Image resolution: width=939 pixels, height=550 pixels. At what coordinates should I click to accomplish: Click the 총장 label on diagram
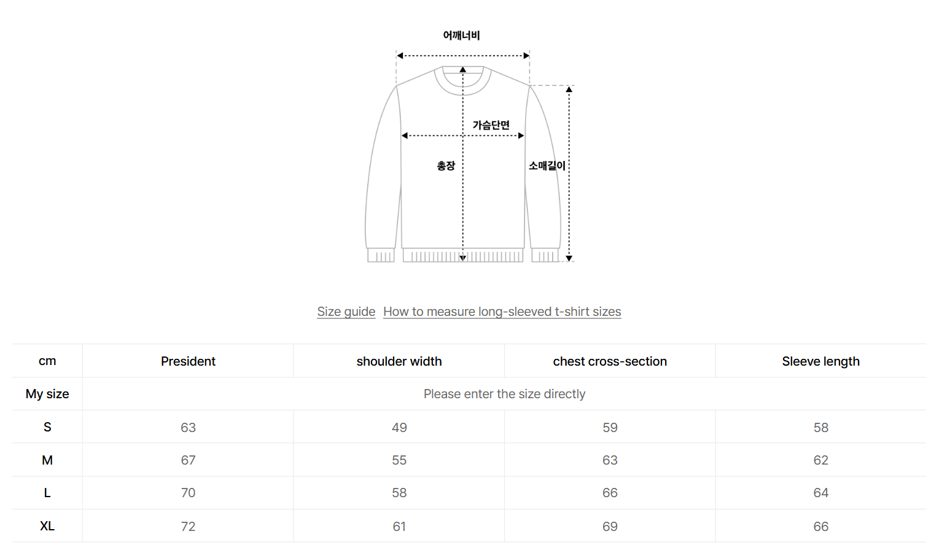pos(446,166)
